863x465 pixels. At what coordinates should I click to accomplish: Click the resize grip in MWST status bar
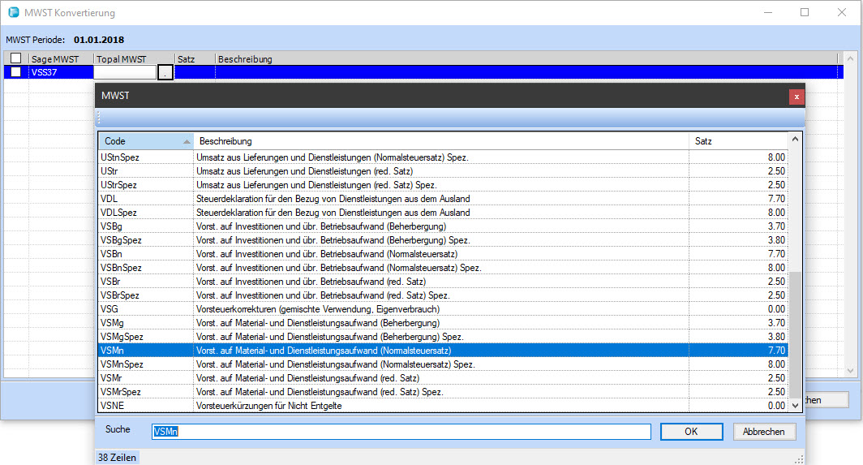tap(800, 458)
